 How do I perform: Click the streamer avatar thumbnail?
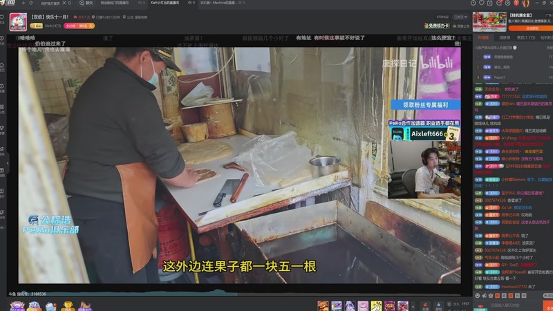click(x=18, y=22)
